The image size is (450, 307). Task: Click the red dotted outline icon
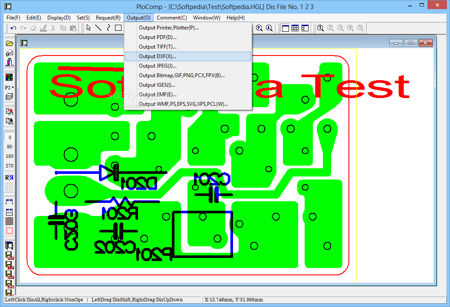tap(9, 231)
